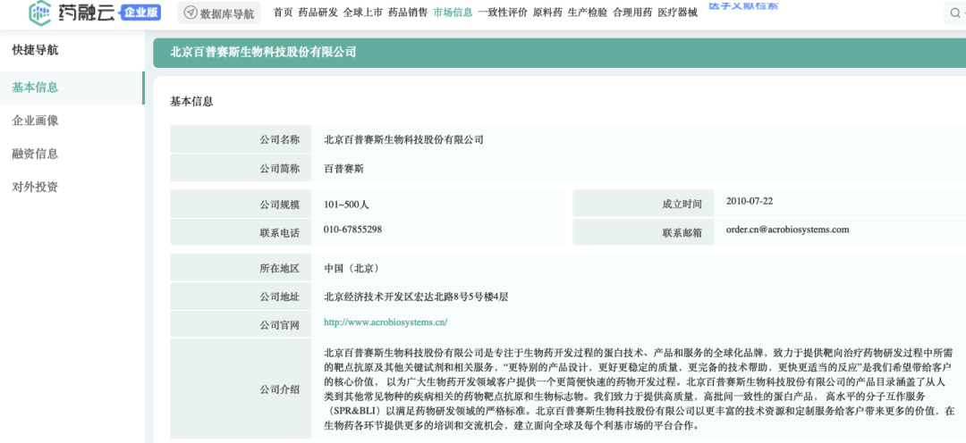Open 生产检验 menu
Screen dimensions: 966x443
point(588,13)
